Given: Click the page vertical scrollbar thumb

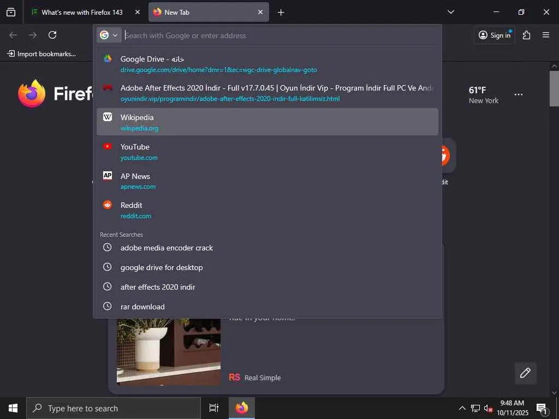Looking at the screenshot, I should pos(554,88).
